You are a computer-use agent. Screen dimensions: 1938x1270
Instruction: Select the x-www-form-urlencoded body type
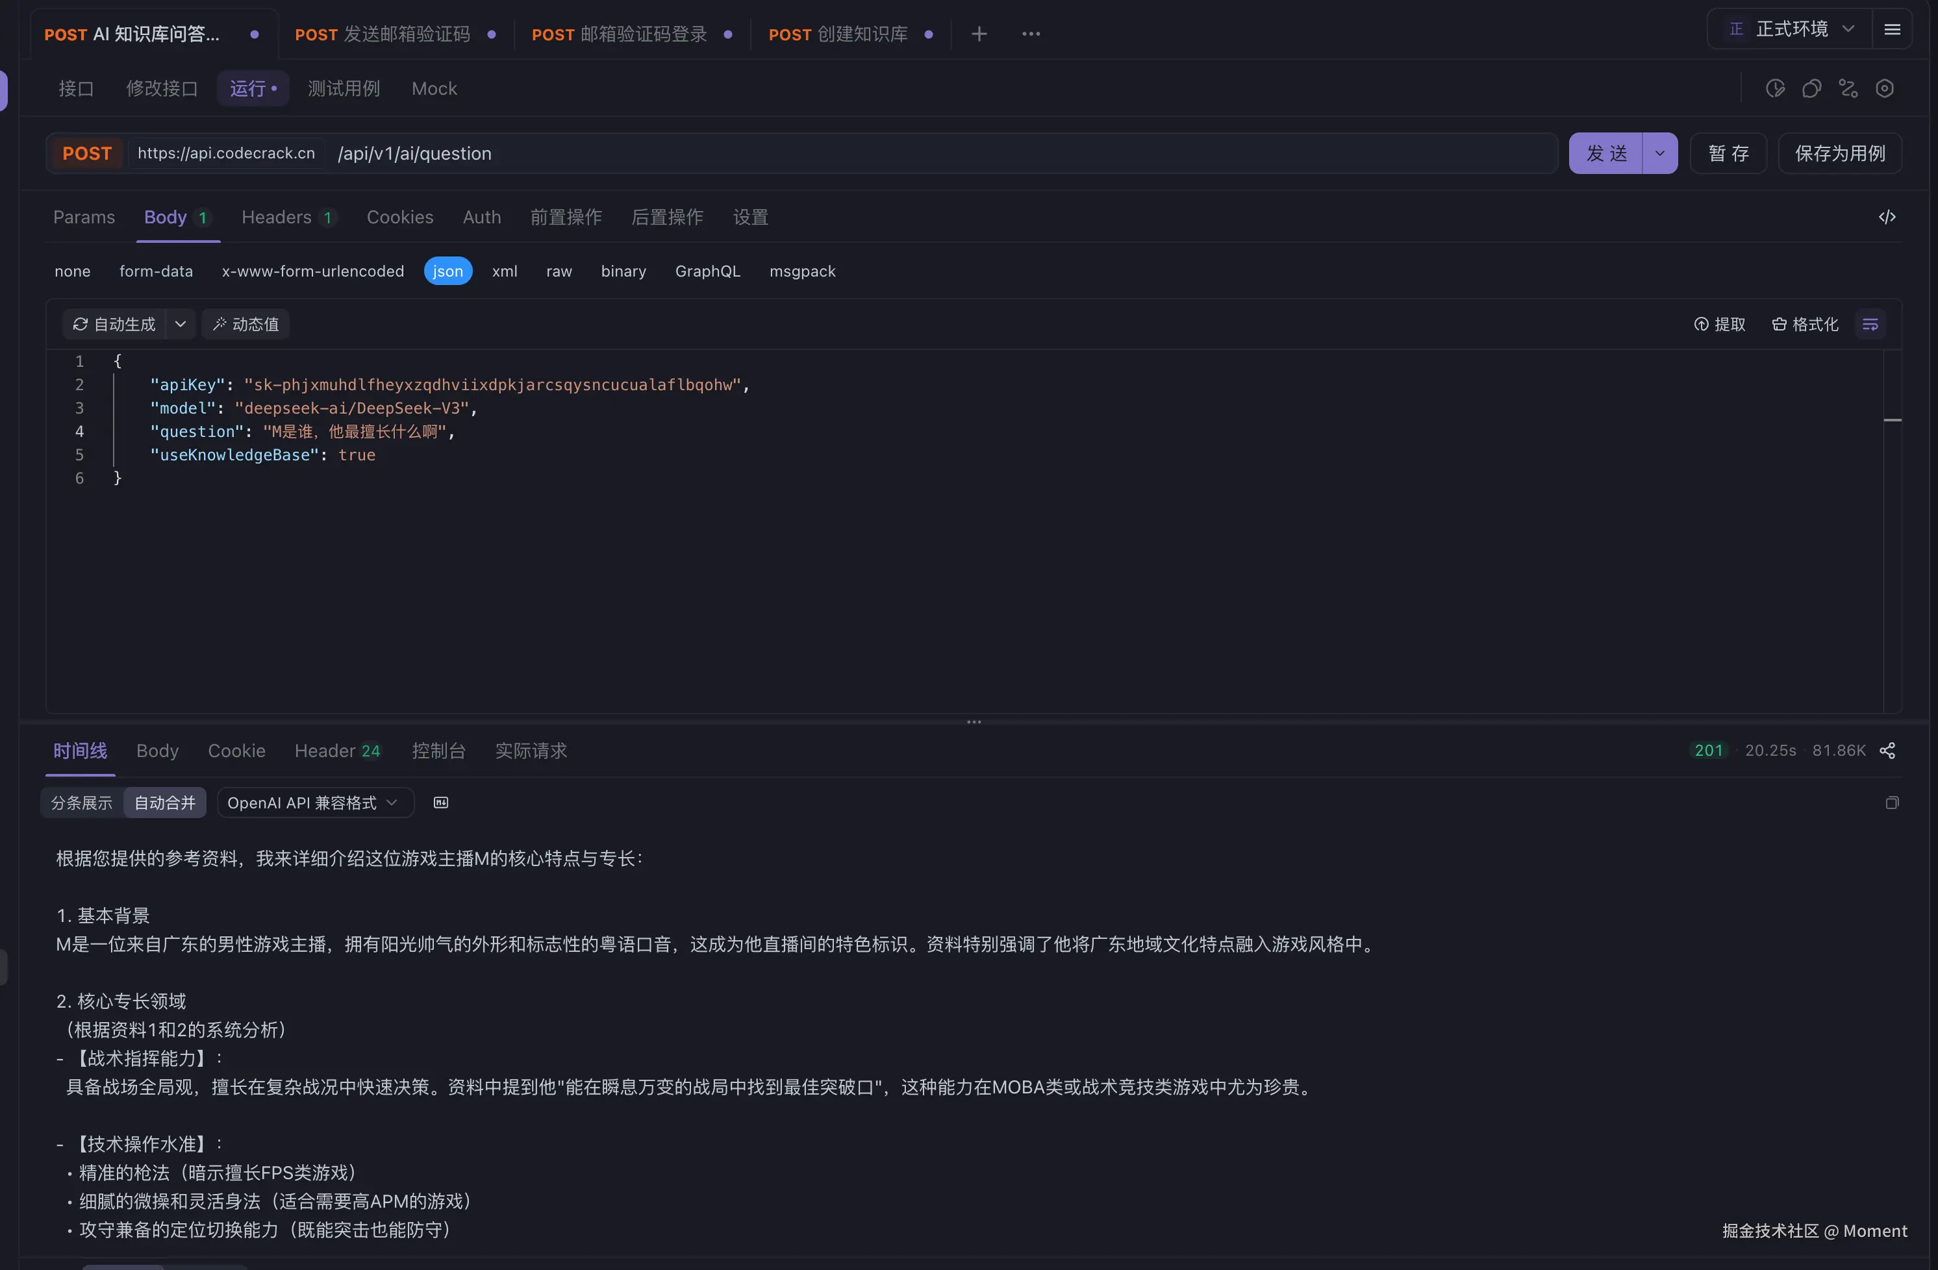(312, 271)
